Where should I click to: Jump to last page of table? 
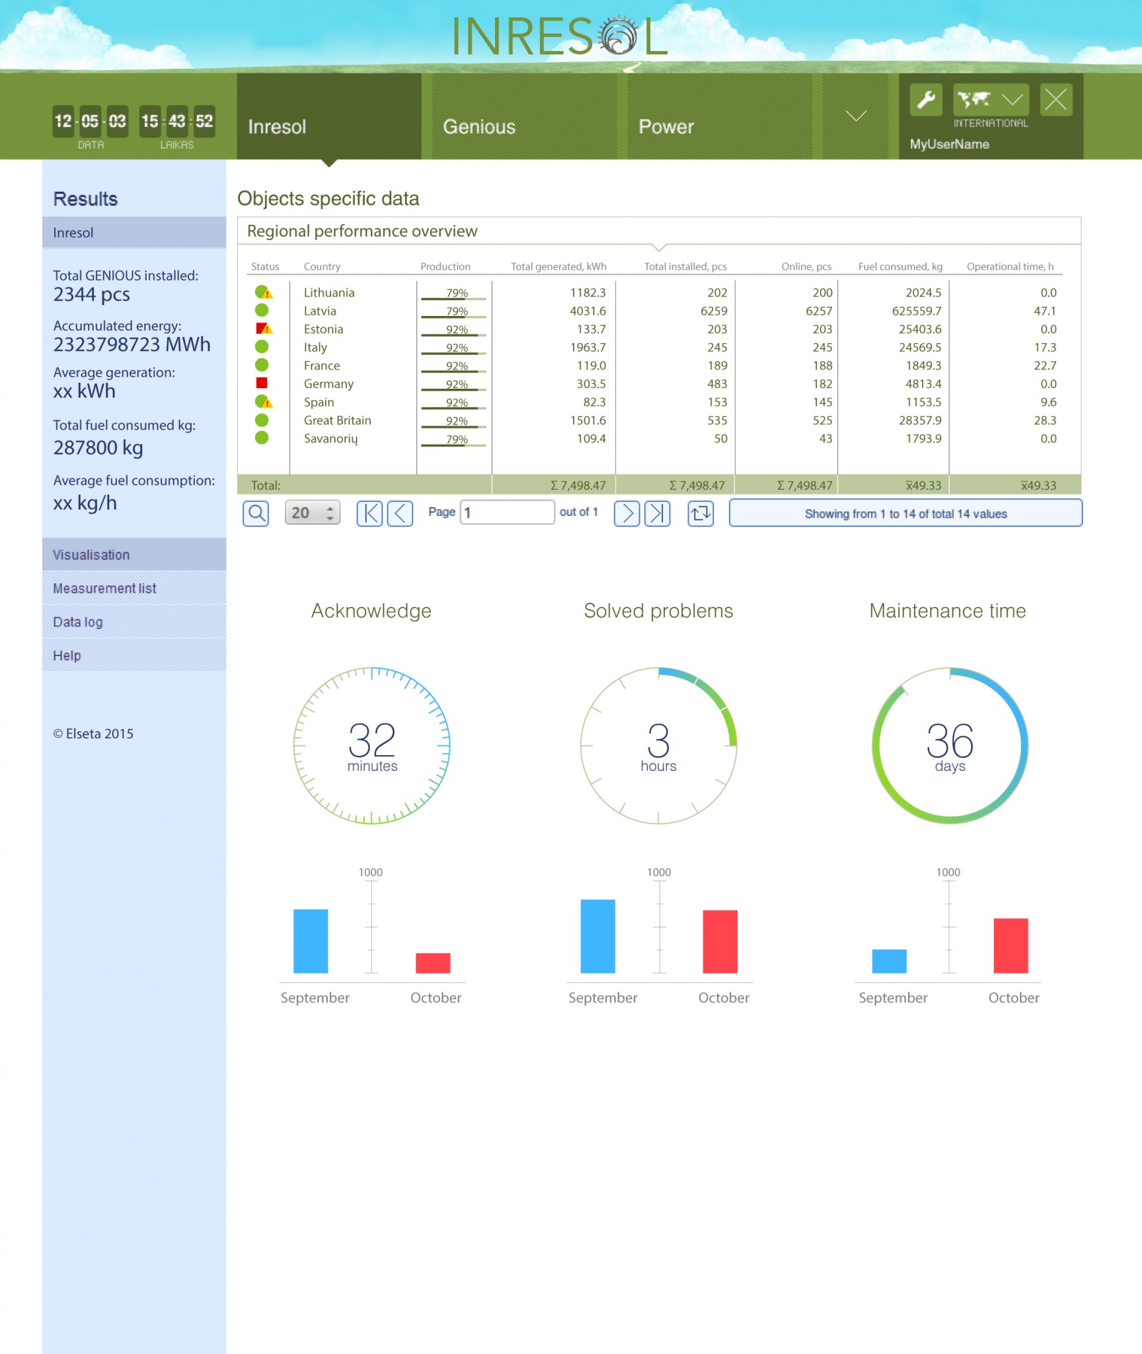pyautogui.click(x=657, y=513)
